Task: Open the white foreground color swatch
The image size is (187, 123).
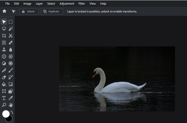Action: point(6,114)
